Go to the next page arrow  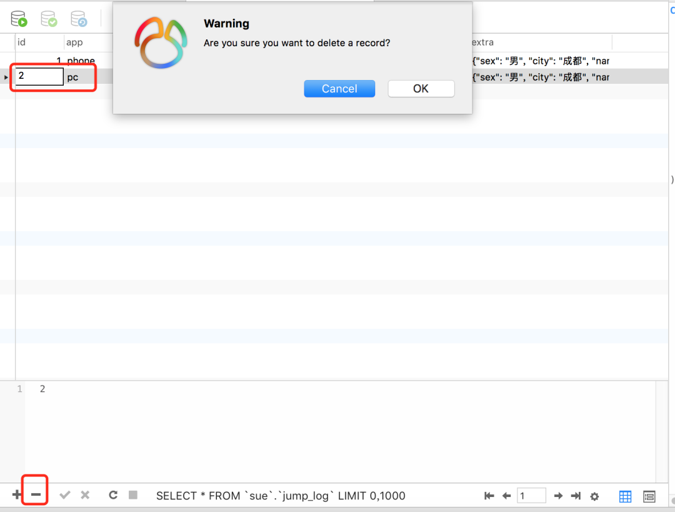tap(559, 496)
